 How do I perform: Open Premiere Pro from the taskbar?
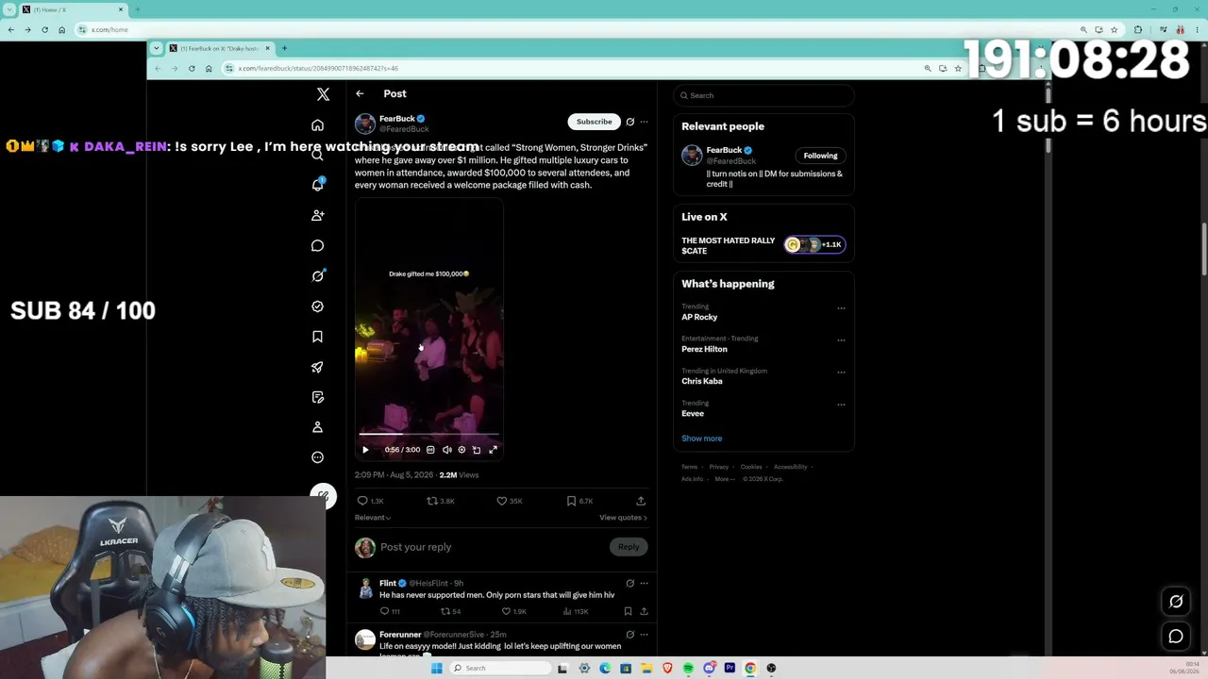pos(730,669)
